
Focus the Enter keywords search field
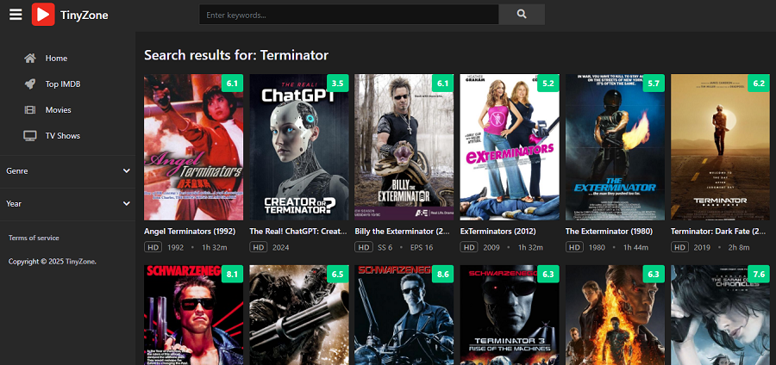coord(349,15)
